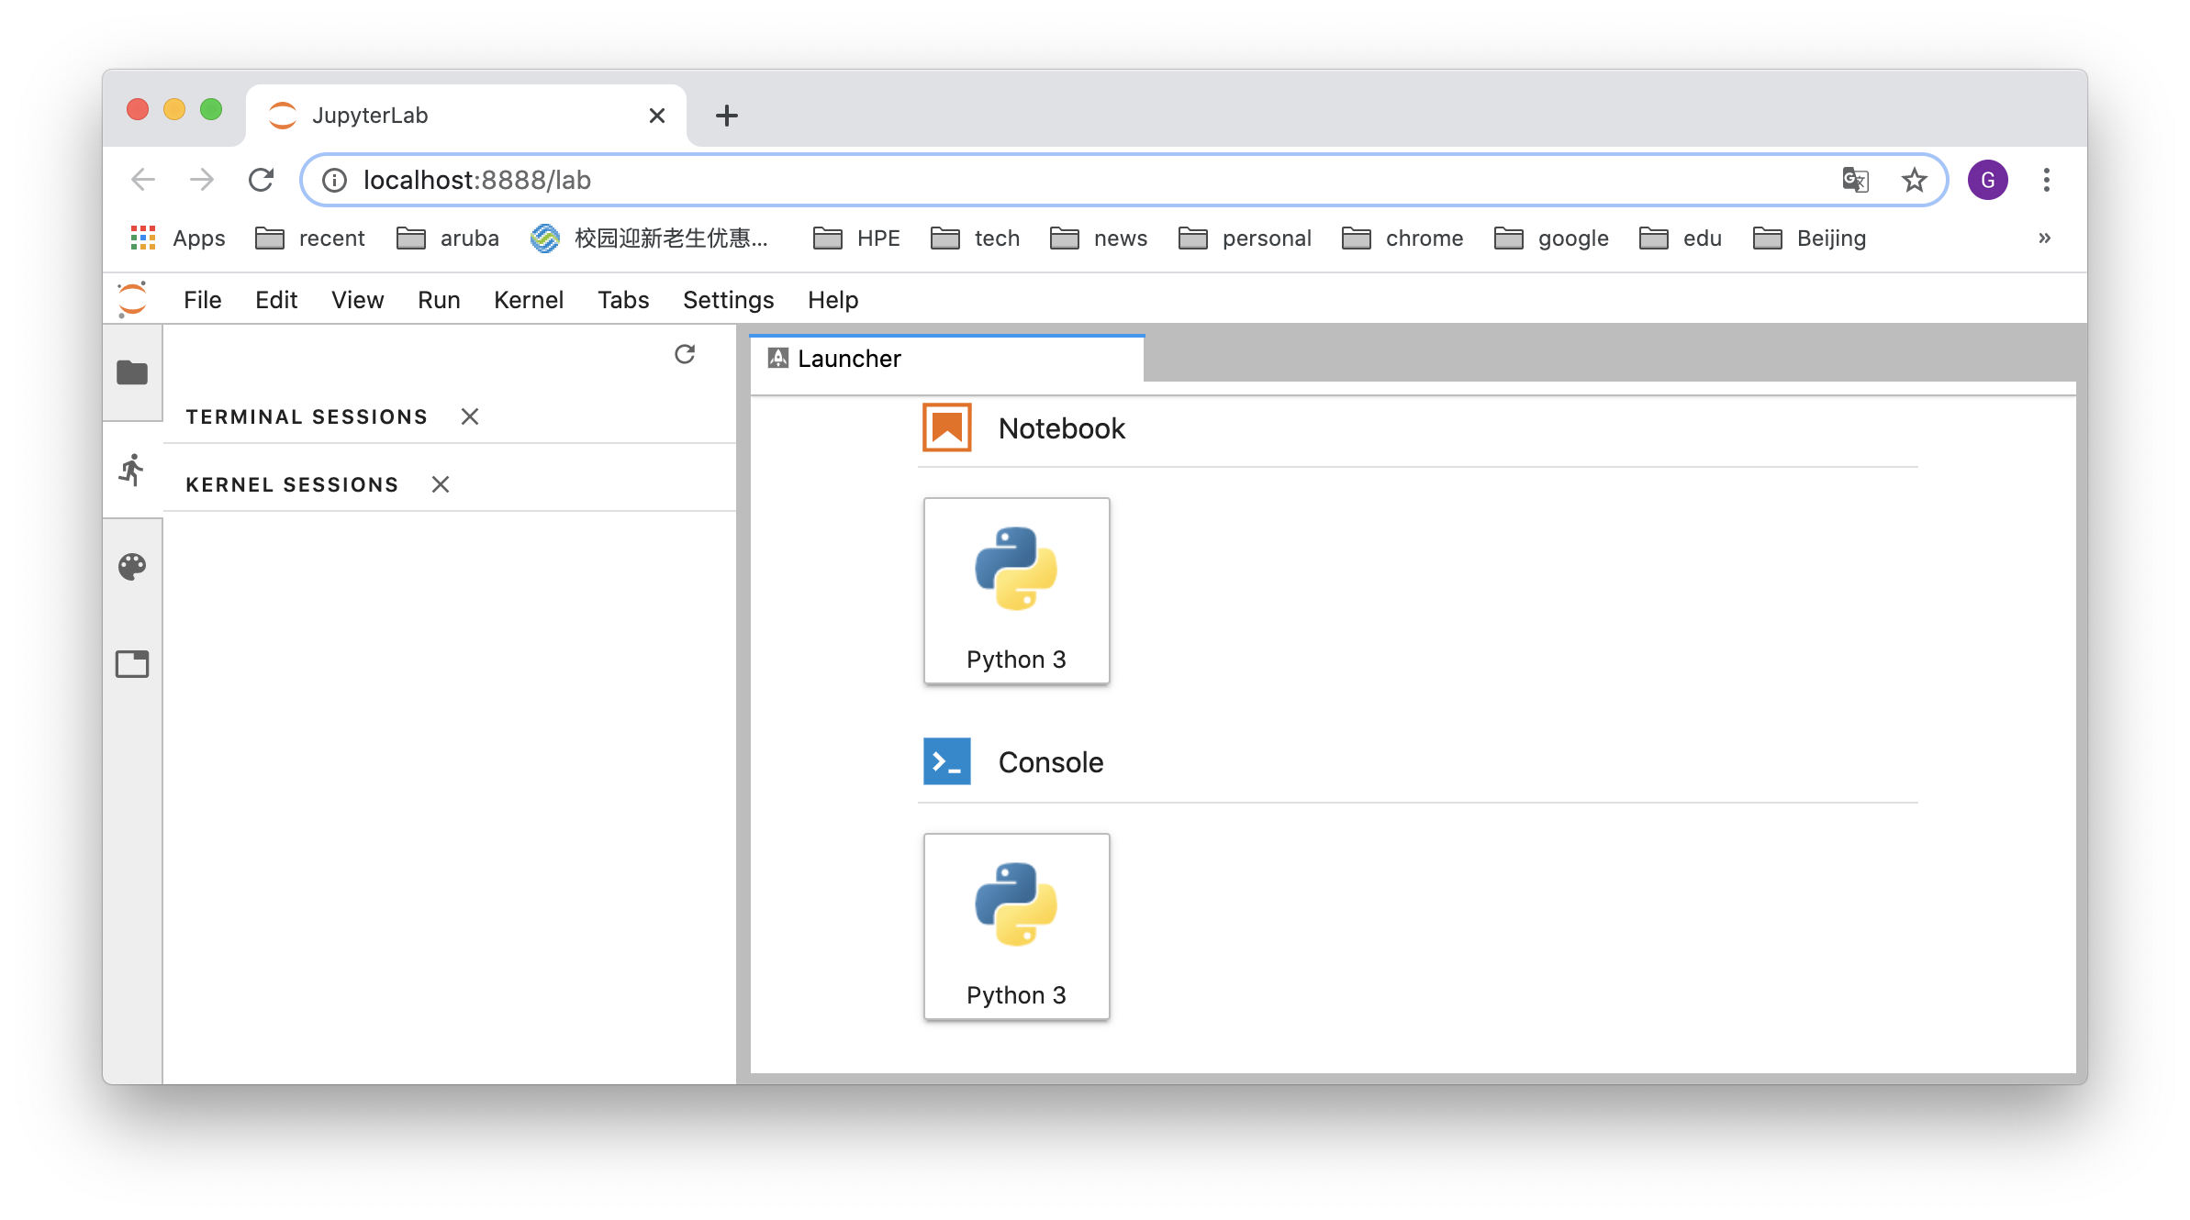
Task: Shut down all kernel sessions
Action: tap(441, 484)
